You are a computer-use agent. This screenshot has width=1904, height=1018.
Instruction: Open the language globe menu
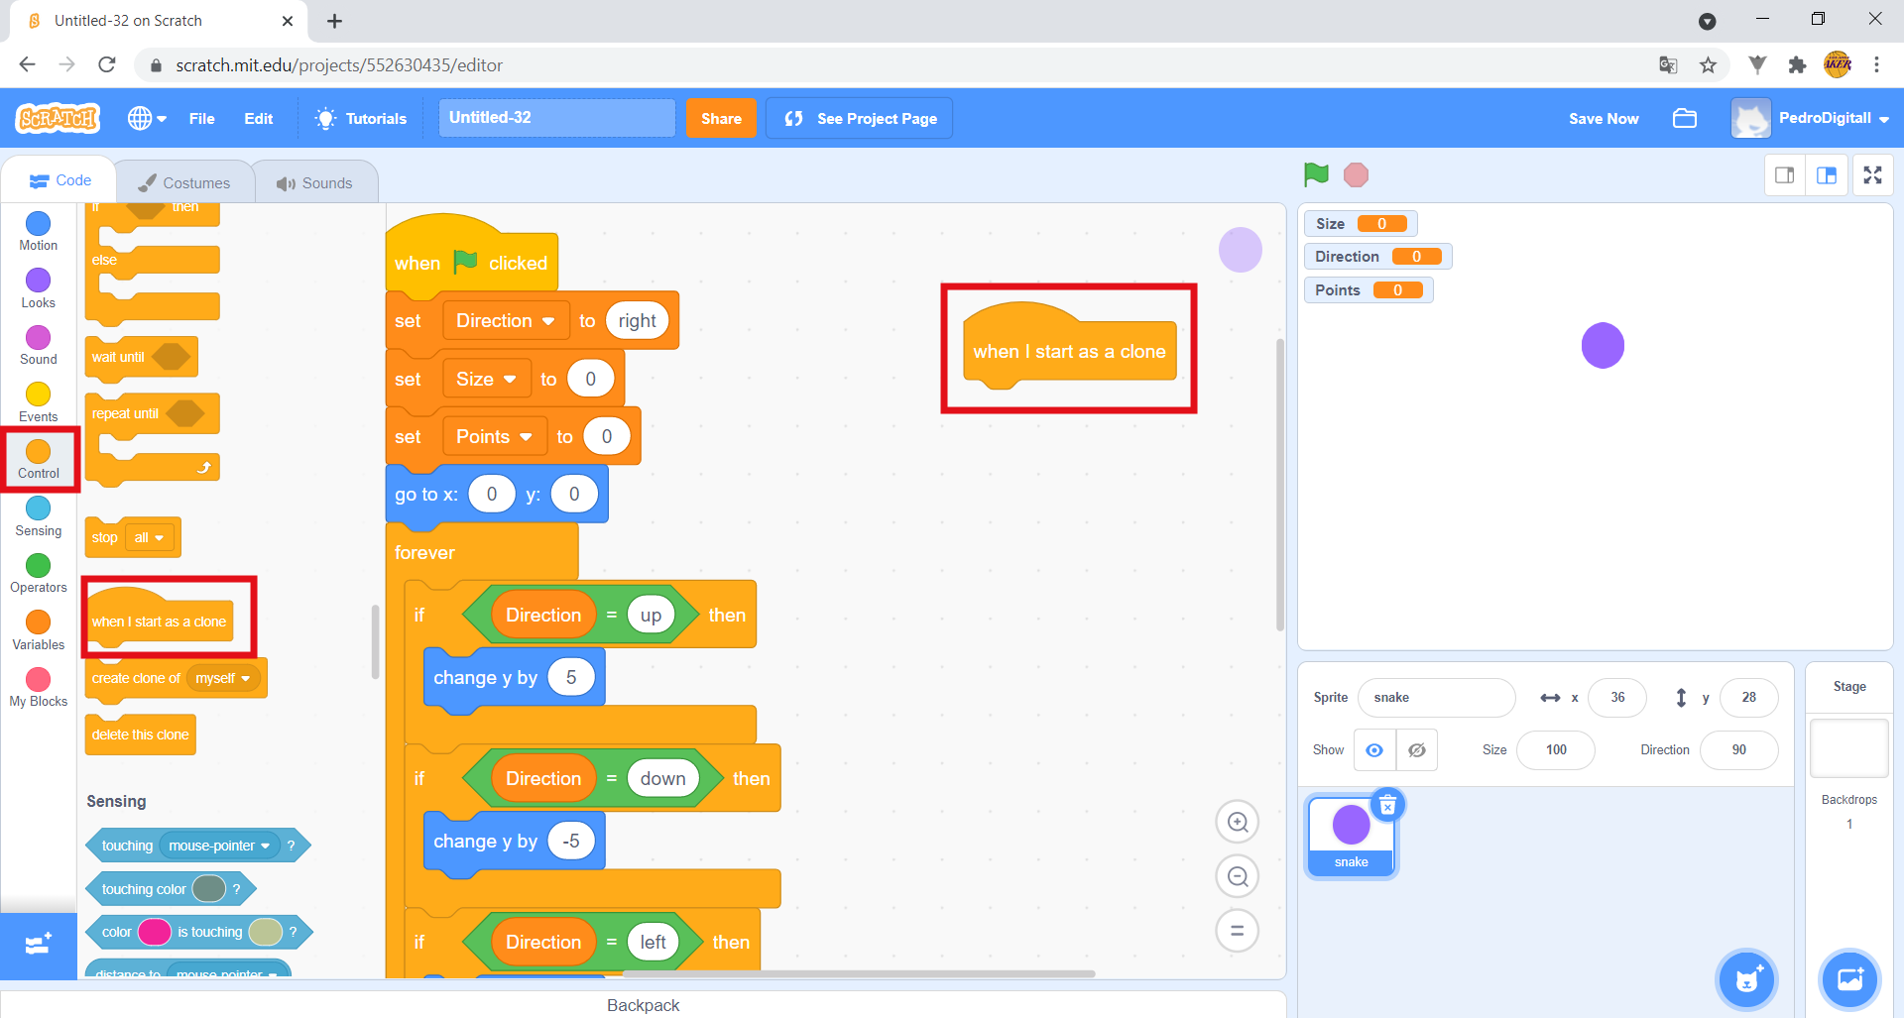[147, 118]
